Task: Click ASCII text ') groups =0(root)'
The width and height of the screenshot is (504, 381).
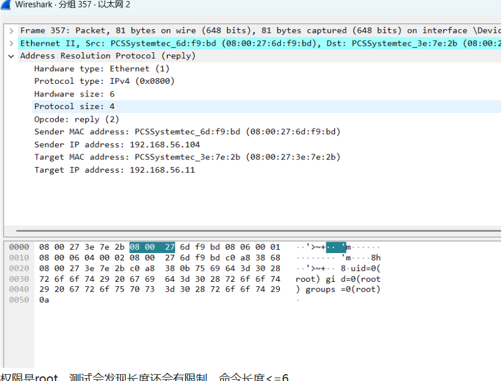Action: pyautogui.click(x=338, y=289)
